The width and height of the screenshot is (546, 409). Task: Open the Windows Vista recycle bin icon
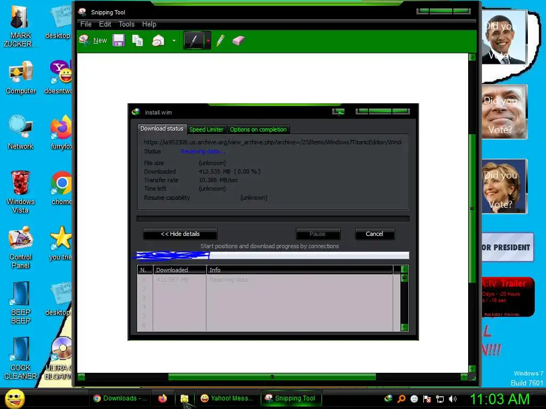coord(21,192)
